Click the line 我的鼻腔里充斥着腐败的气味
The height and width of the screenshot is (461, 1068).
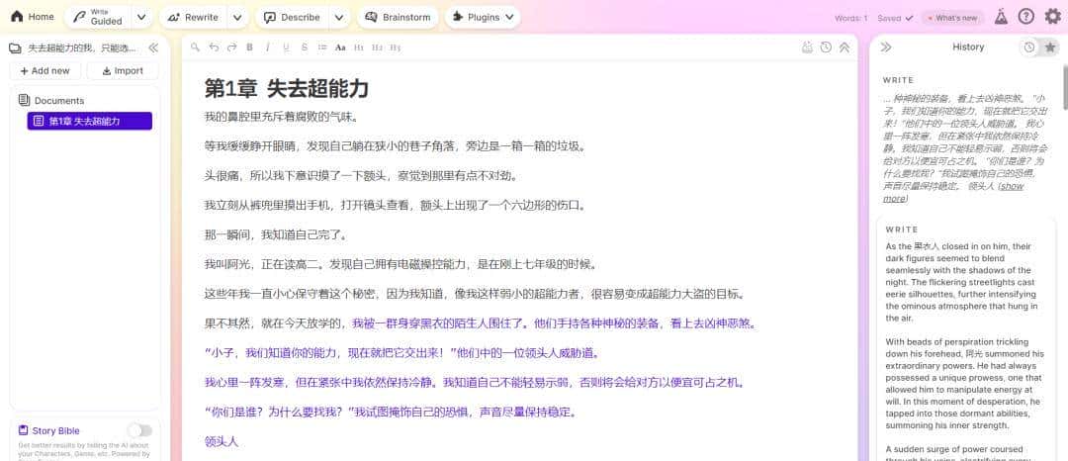click(282, 117)
